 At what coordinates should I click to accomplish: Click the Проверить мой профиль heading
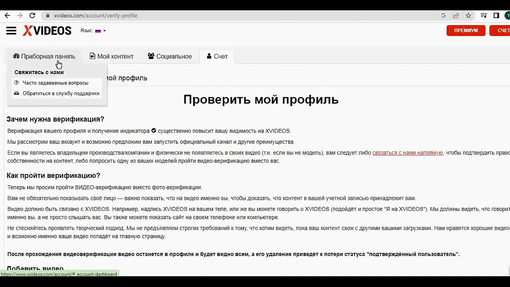tap(261, 99)
